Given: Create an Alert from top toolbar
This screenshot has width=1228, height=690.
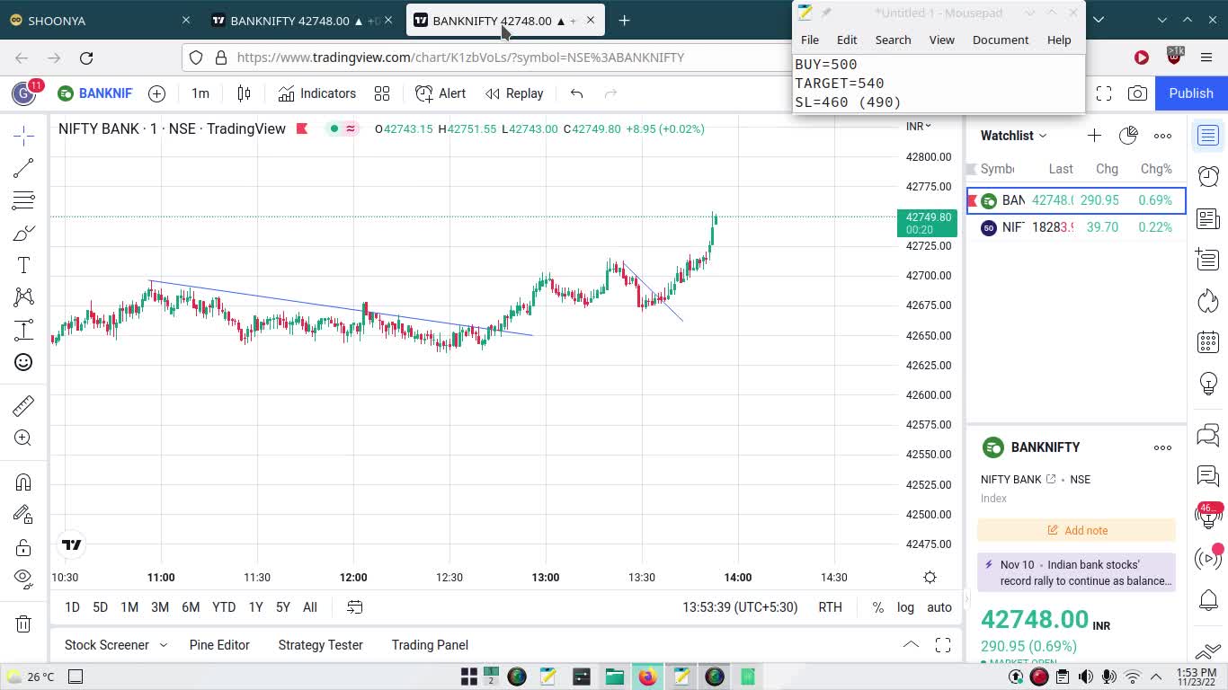Looking at the screenshot, I should pos(440,93).
